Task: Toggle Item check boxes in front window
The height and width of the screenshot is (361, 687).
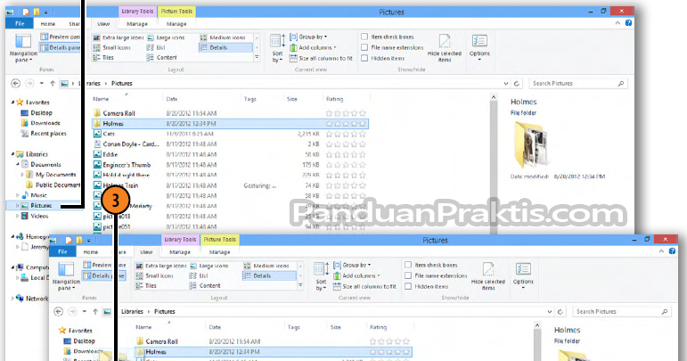Action: coord(408,265)
